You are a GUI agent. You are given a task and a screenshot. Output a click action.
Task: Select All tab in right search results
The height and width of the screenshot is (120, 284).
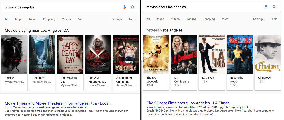[x=148, y=19]
